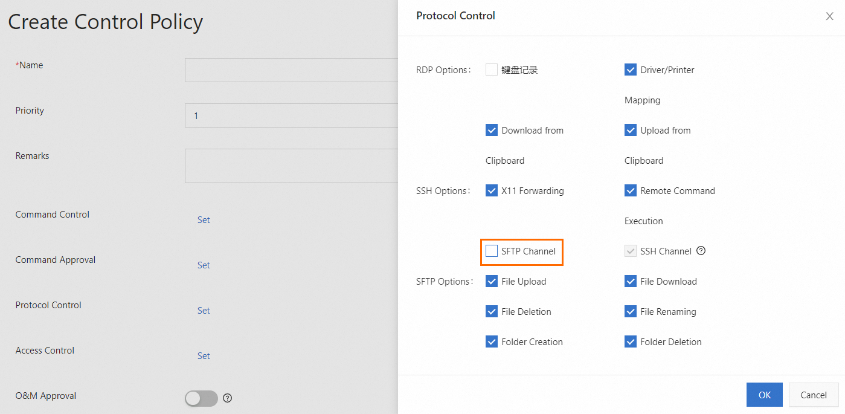Toggle the O&M Approval switch
Image resolution: width=845 pixels, height=414 pixels.
click(x=201, y=398)
